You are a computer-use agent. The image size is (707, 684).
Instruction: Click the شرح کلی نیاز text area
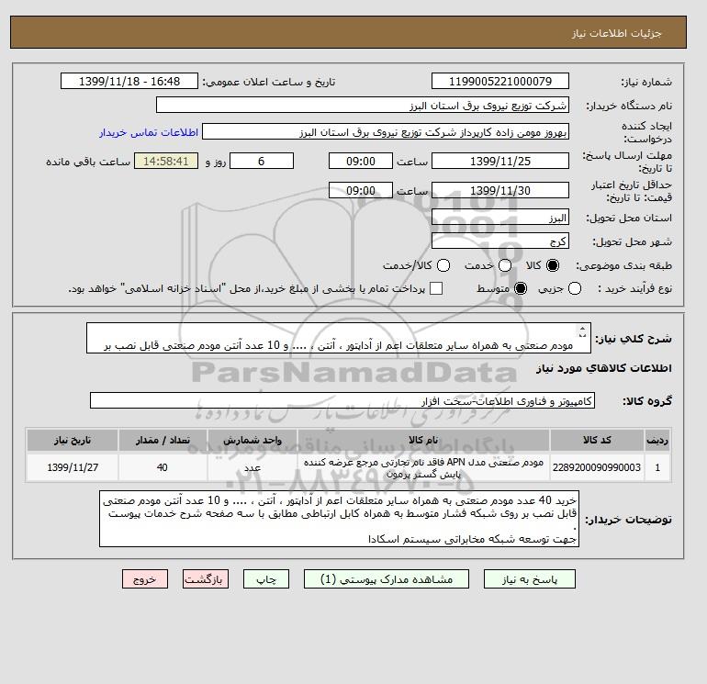coord(339,338)
